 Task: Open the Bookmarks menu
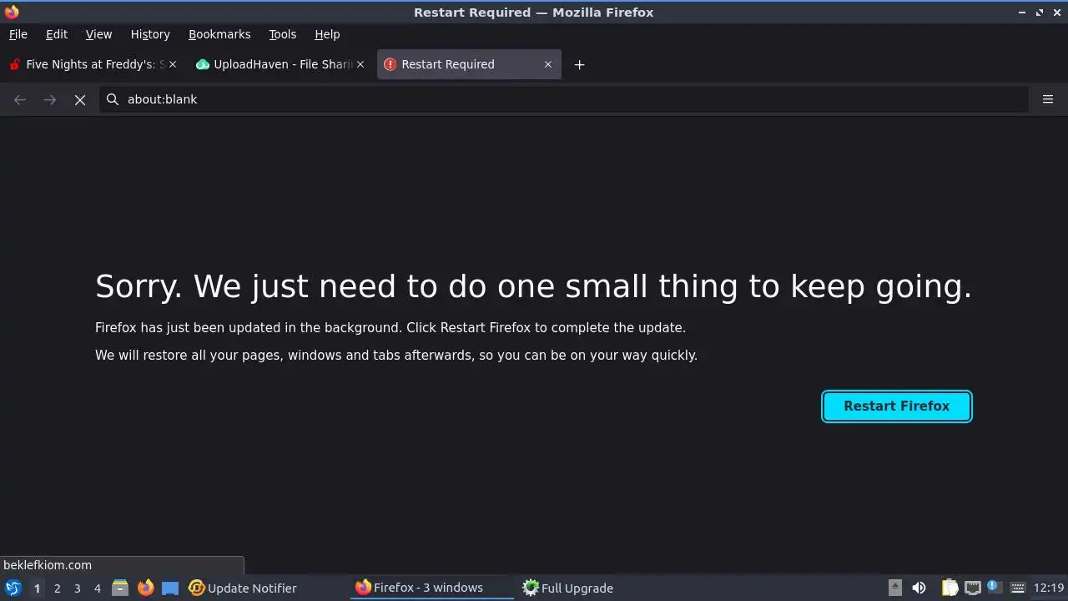pyautogui.click(x=219, y=34)
